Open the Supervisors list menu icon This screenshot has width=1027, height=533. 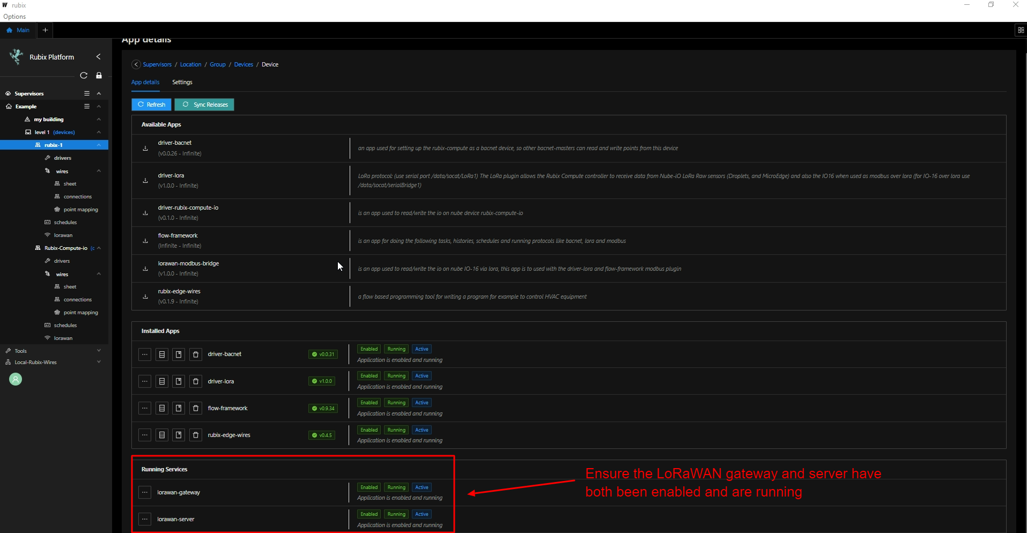87,93
